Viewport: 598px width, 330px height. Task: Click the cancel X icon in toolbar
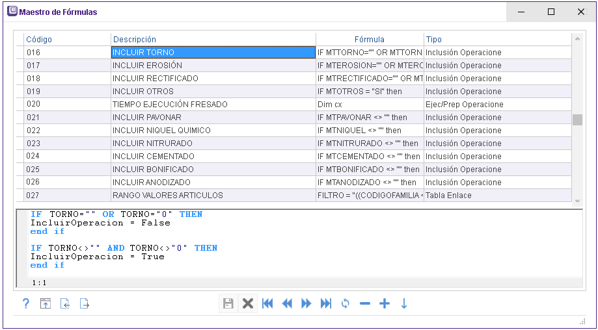point(247,303)
